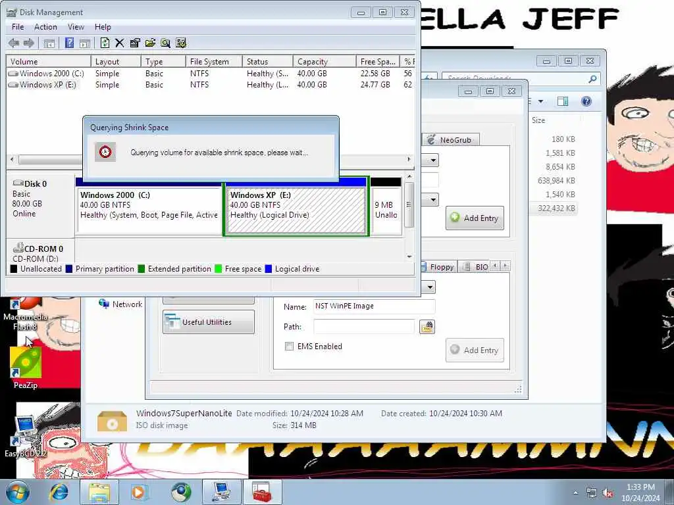Expand the dropdown below the Floppy tab
This screenshot has width=674, height=505.
430,287
